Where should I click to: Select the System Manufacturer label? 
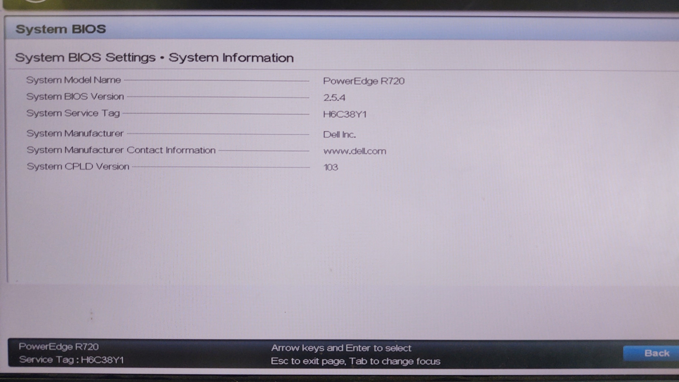coord(75,133)
